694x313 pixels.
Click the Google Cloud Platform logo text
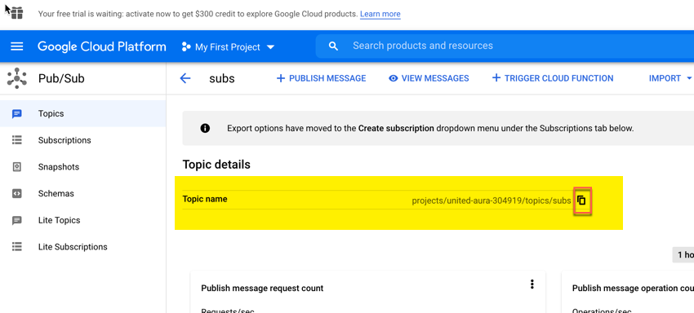point(102,46)
